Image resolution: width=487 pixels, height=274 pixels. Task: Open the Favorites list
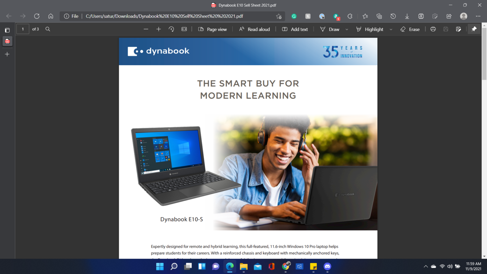click(x=365, y=16)
